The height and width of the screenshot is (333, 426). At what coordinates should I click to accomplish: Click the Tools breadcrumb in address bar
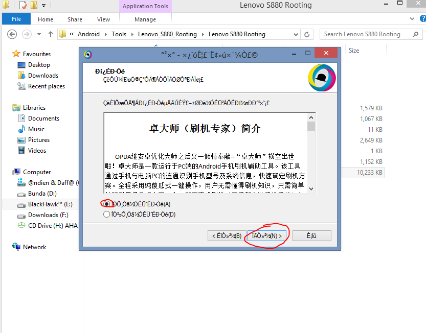point(119,34)
